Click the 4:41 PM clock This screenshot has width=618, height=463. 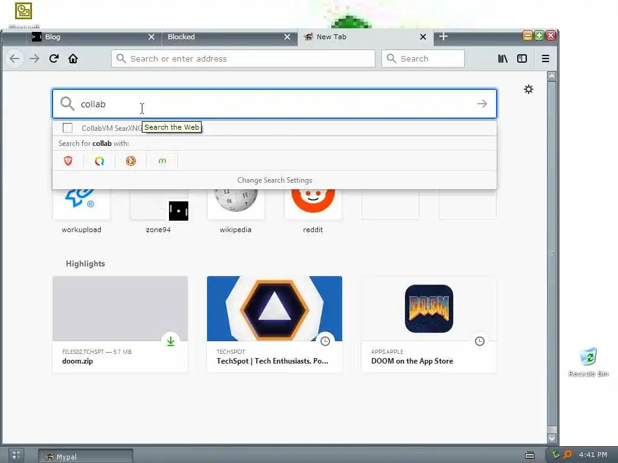[593, 455]
